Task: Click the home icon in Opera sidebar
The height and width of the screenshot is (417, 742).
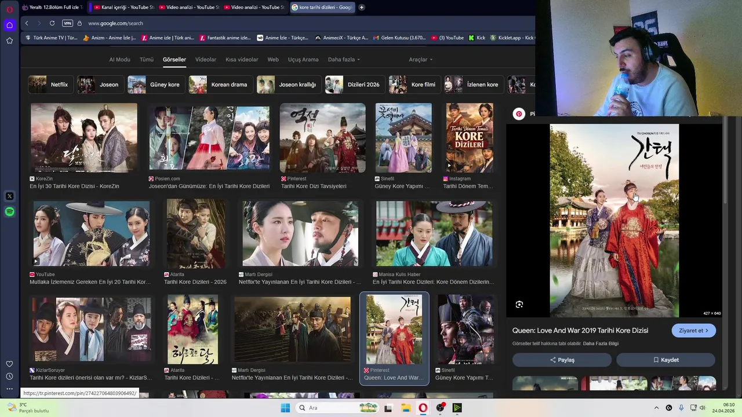Action: 9,25
